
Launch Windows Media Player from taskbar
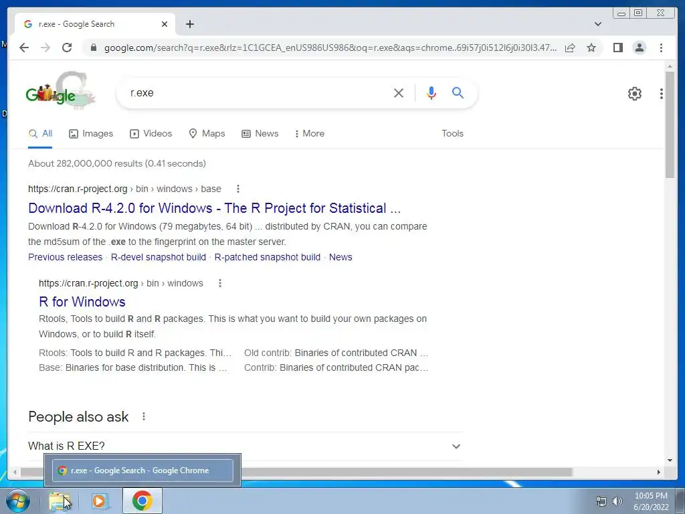click(x=100, y=501)
